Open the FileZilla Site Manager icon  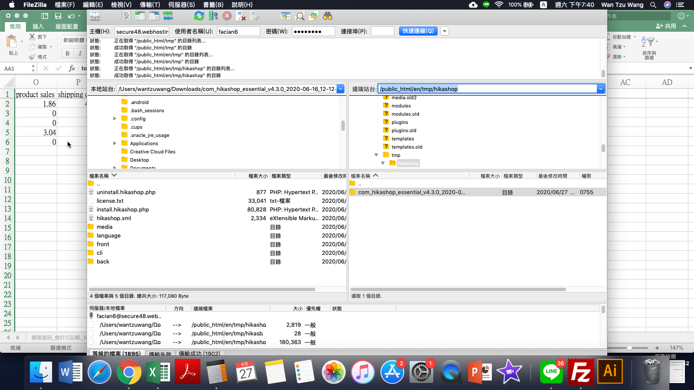pyautogui.click(x=95, y=16)
